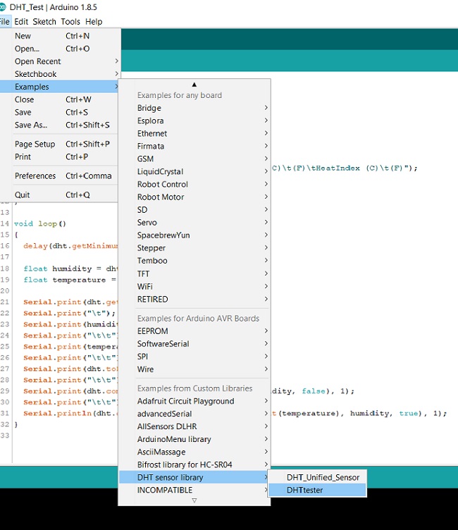Open Temboo examples submenu
The image size is (458, 530).
click(194, 261)
